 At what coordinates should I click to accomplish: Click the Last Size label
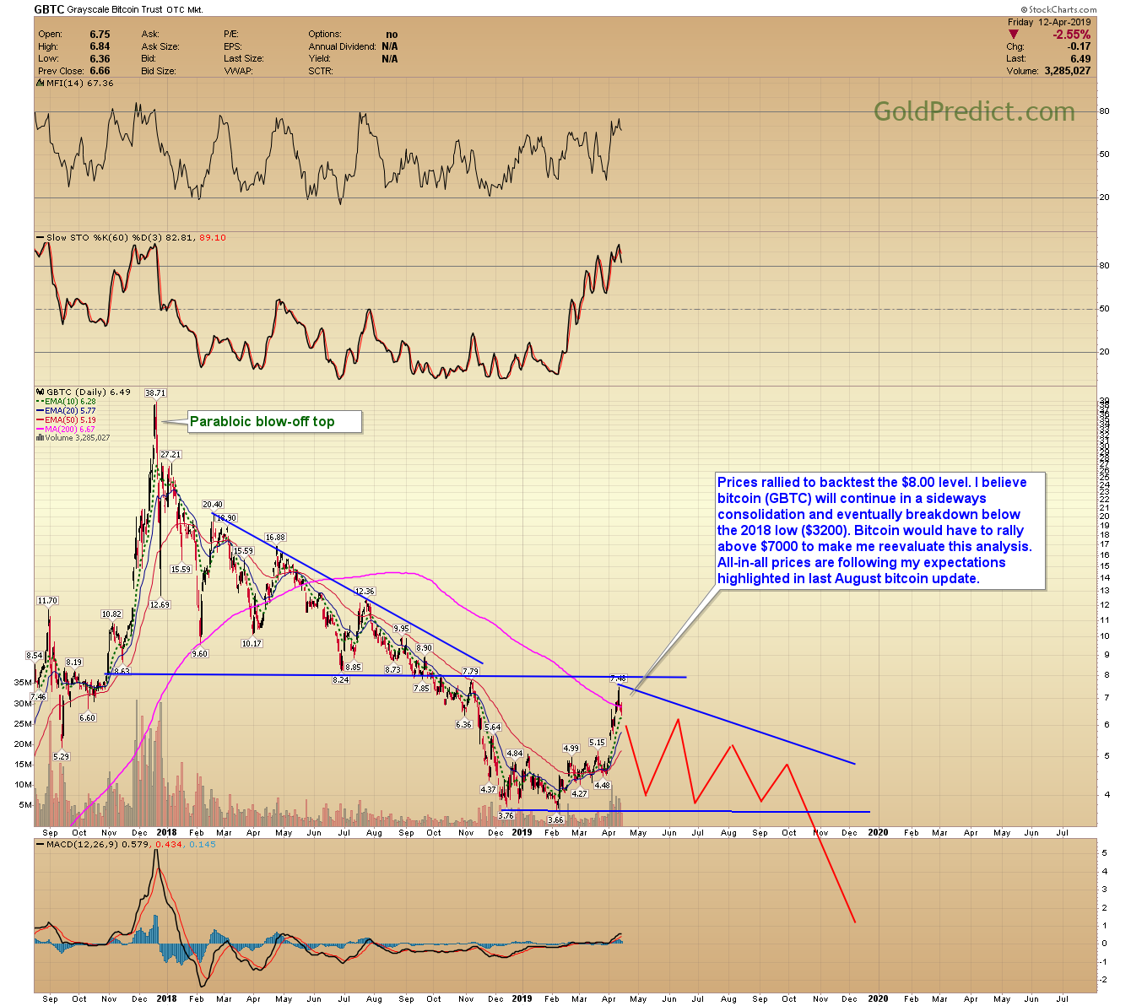click(x=244, y=59)
